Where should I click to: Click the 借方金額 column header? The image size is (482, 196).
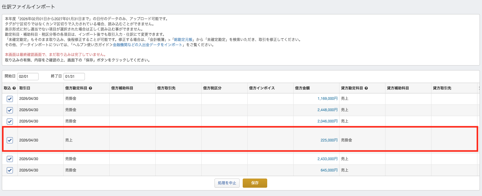click(302, 88)
